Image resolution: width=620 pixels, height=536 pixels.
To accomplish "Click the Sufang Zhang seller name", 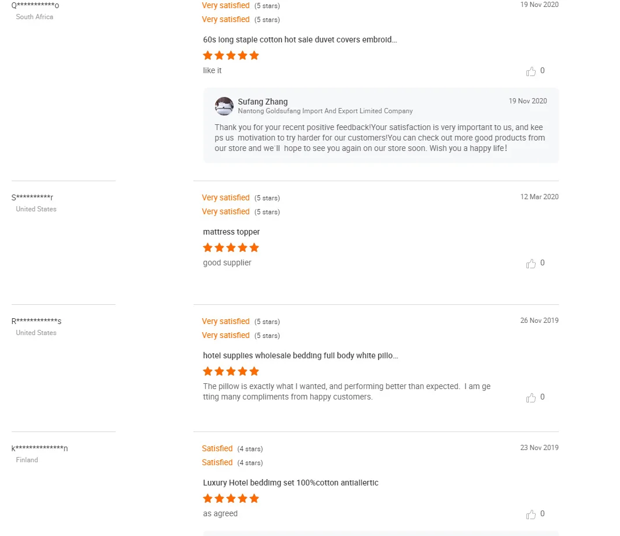I will pyautogui.click(x=263, y=102).
